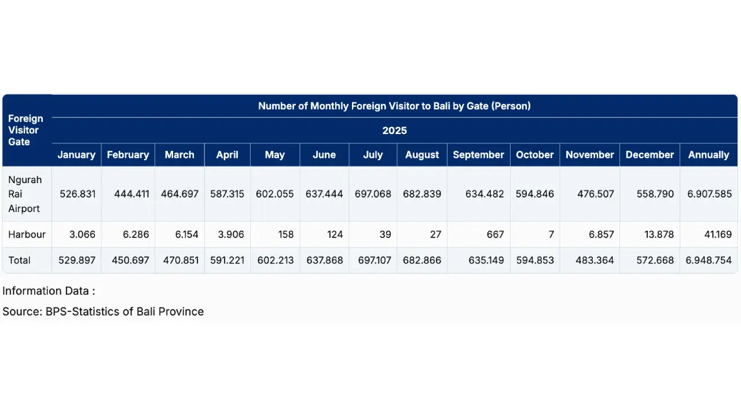Screen dimensions: 741x416
Task: Click Ngurah Rai annual value 6.907.585
Action: pos(709,194)
